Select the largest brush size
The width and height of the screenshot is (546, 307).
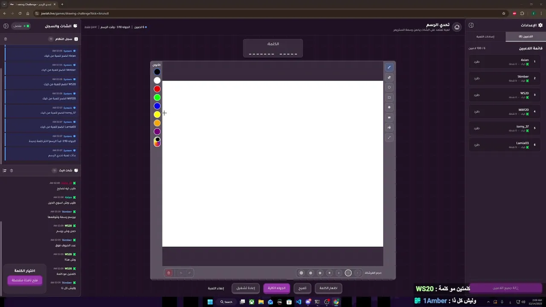(x=301, y=273)
